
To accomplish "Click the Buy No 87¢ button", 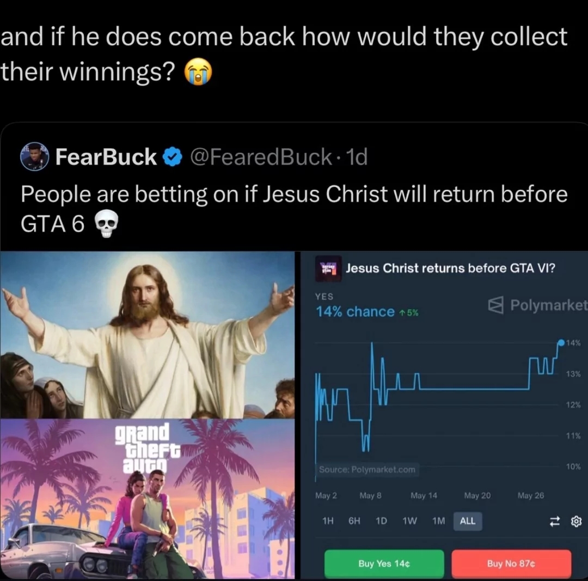I will point(511,564).
